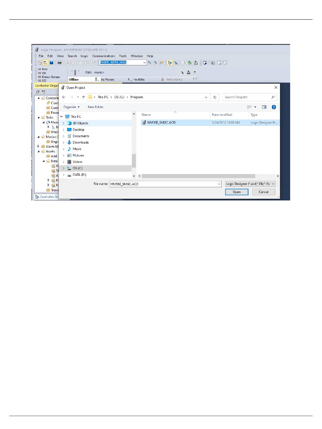This screenshot has width=322, height=429.
Task: Open the Communications menu
Action: pos(104,56)
